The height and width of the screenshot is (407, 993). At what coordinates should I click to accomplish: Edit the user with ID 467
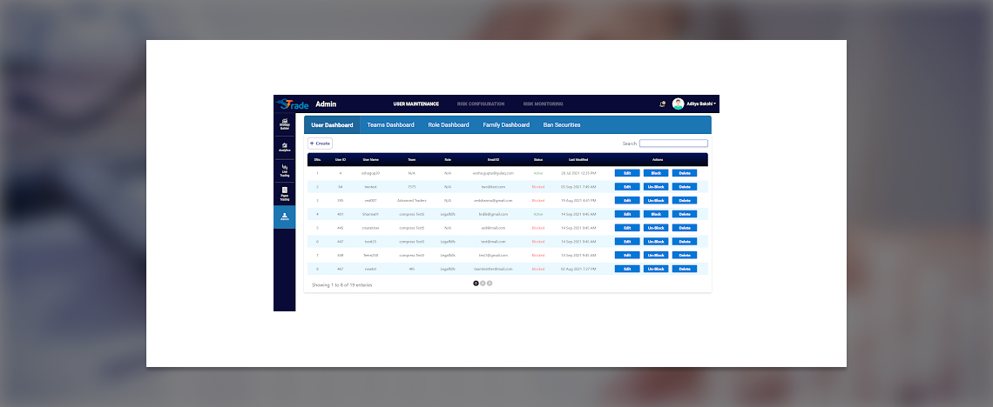click(627, 270)
